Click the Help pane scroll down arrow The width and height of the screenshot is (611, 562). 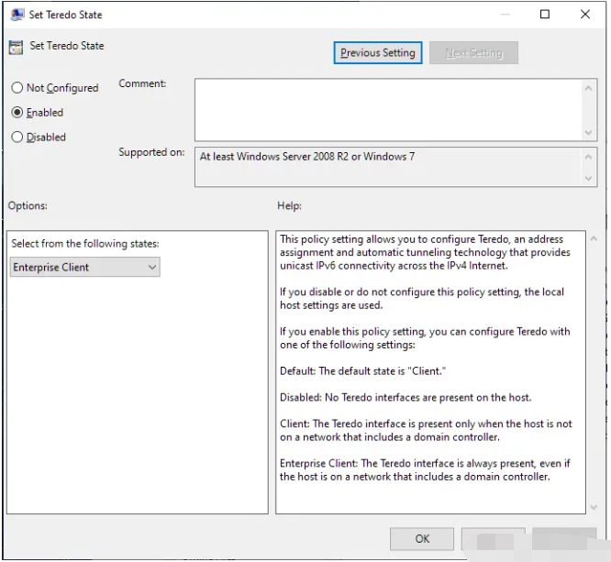594,507
